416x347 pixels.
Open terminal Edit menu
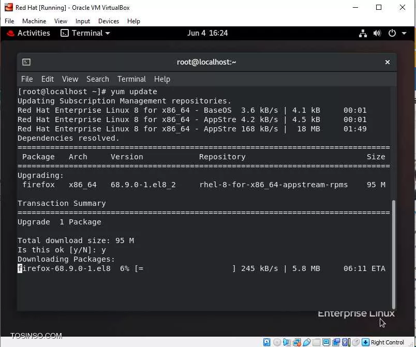click(48, 79)
